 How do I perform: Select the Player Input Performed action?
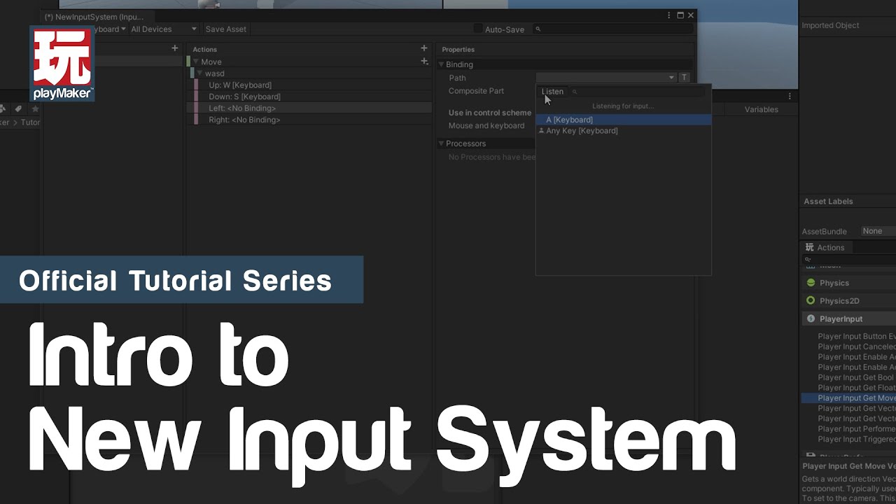(x=857, y=429)
